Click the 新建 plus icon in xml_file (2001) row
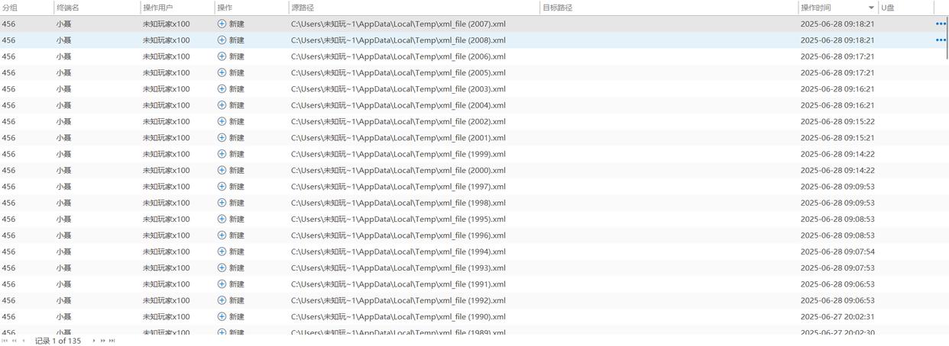 click(x=222, y=137)
